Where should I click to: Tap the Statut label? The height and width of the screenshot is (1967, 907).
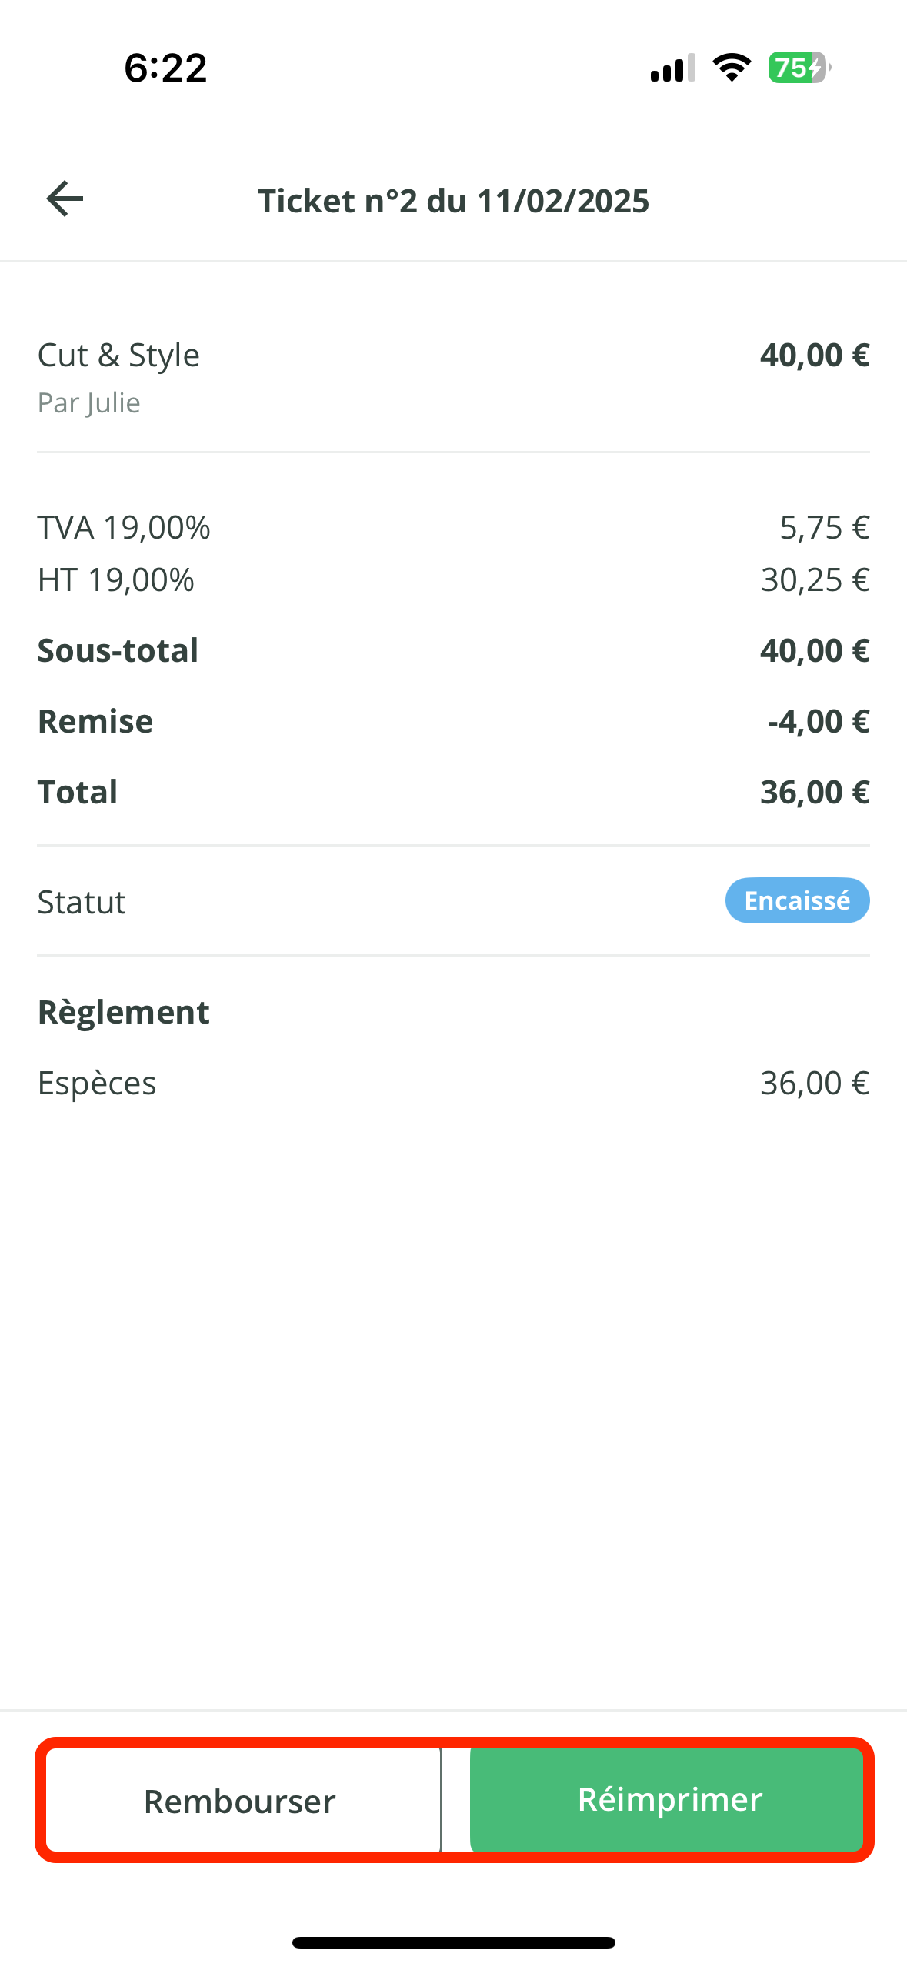pyautogui.click(x=82, y=902)
